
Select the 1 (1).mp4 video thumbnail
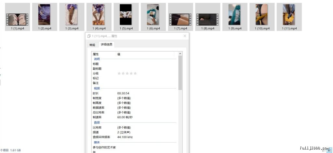click(x=17, y=19)
